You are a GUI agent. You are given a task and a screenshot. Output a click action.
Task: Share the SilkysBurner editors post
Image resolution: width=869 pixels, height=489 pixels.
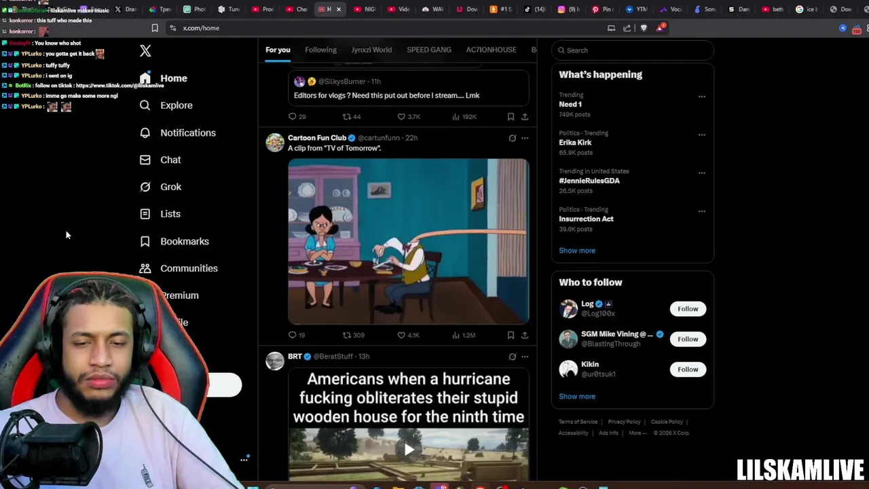525,117
